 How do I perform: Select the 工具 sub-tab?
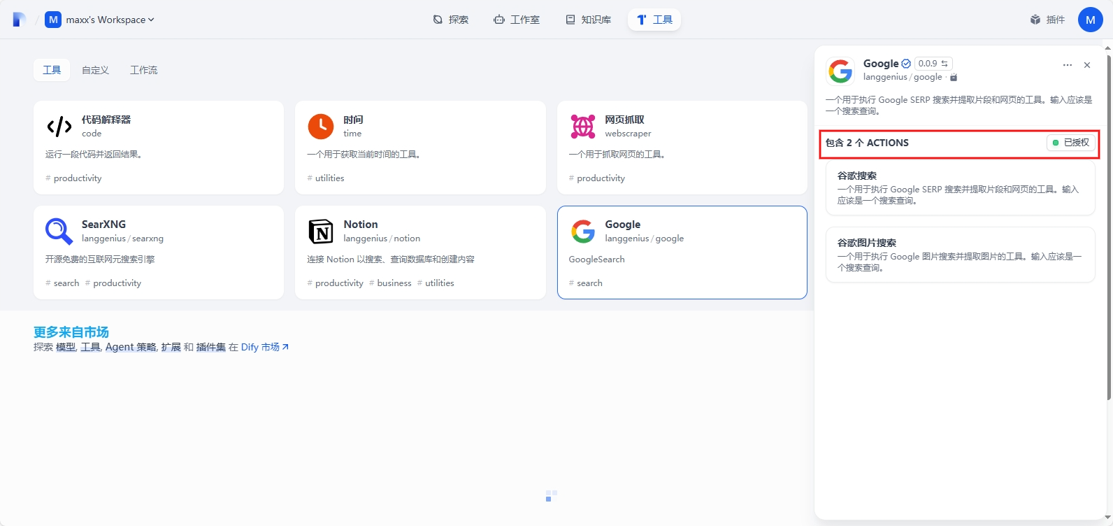click(52, 70)
